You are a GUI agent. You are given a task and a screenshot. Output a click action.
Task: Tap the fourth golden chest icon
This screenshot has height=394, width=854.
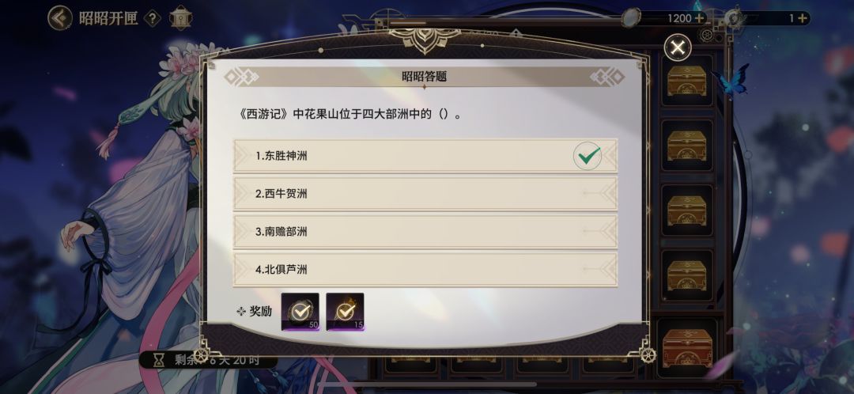tap(687, 275)
